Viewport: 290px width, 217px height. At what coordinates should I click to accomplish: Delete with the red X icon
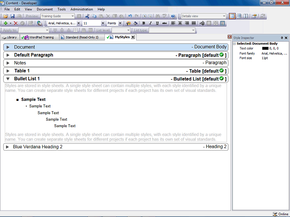[16, 23]
